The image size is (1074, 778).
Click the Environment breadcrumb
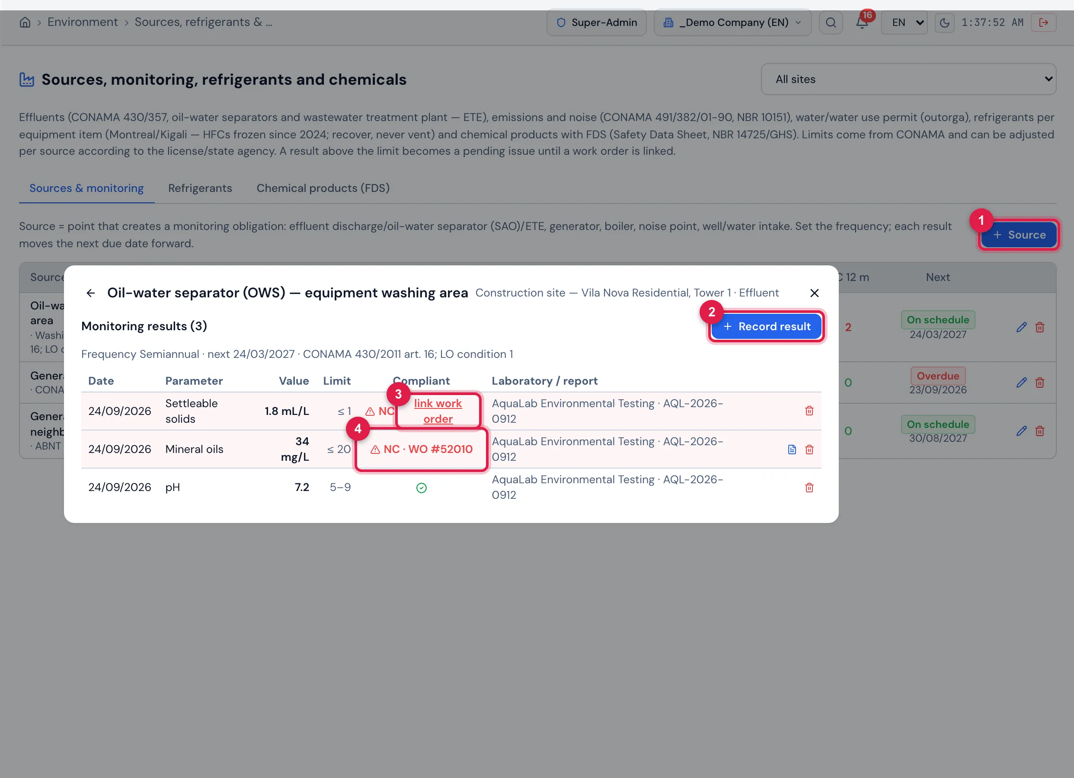pyautogui.click(x=83, y=22)
